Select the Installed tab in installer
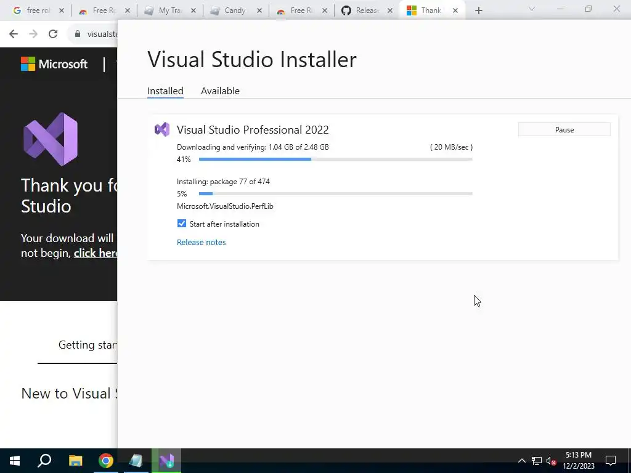 click(165, 91)
